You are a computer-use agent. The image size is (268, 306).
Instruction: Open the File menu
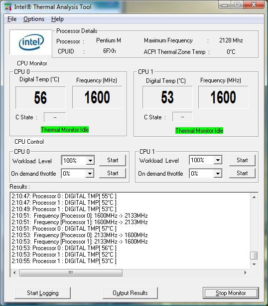pos(12,19)
